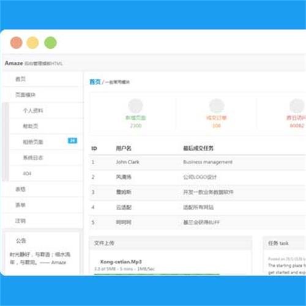The image size is (306, 306).
Task: Click the Business management cell
Action: pyautogui.click(x=207, y=162)
